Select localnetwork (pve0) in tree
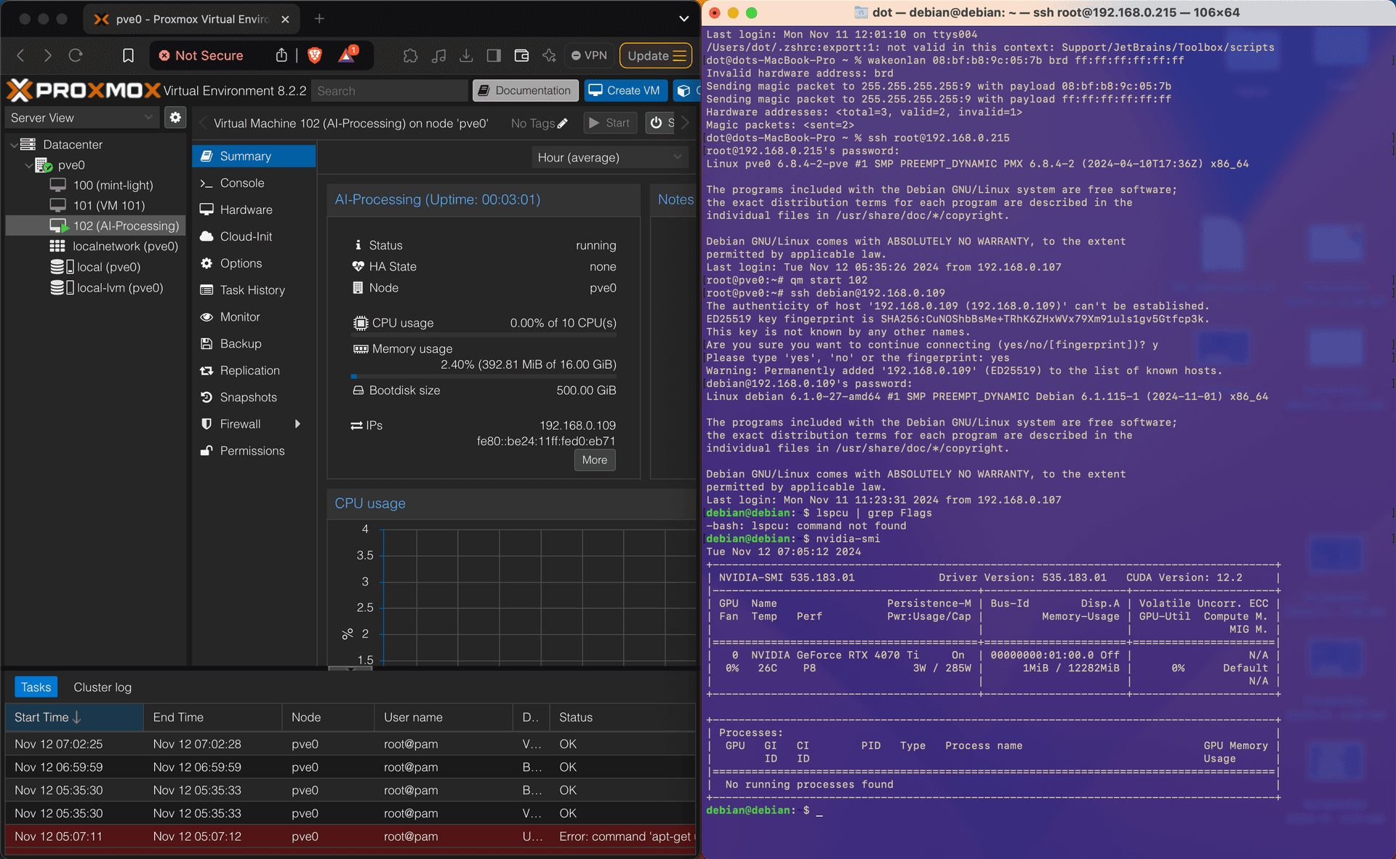The image size is (1396, 859). tap(97, 247)
